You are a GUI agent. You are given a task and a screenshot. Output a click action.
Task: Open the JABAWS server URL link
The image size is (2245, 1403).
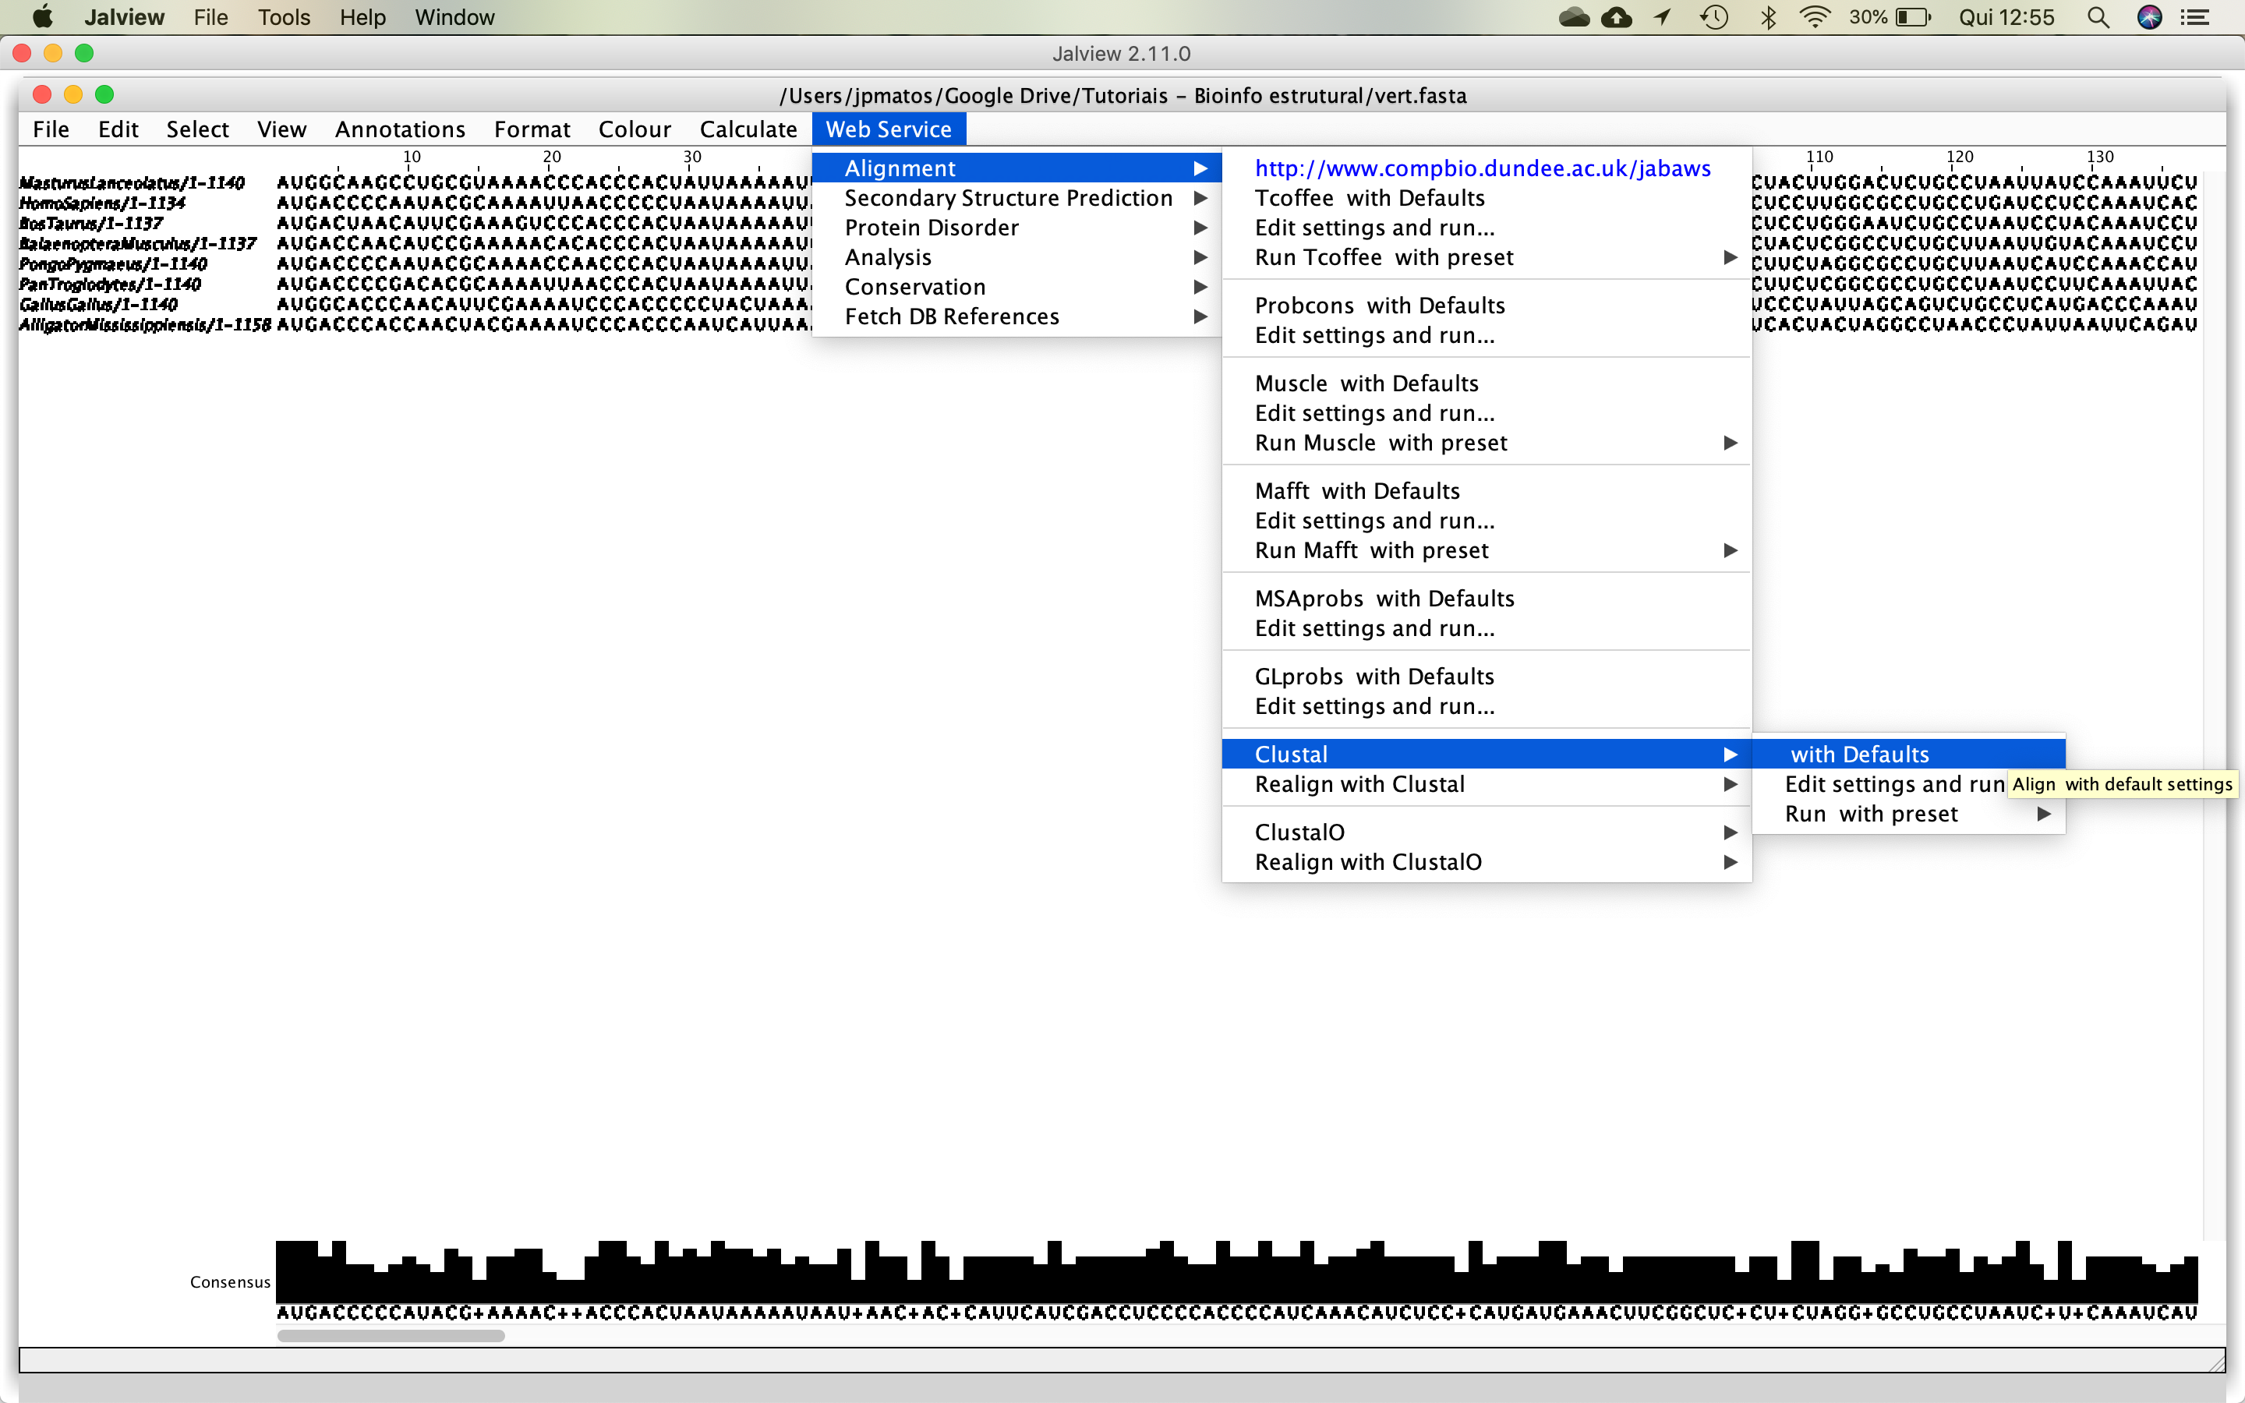[x=1482, y=168]
